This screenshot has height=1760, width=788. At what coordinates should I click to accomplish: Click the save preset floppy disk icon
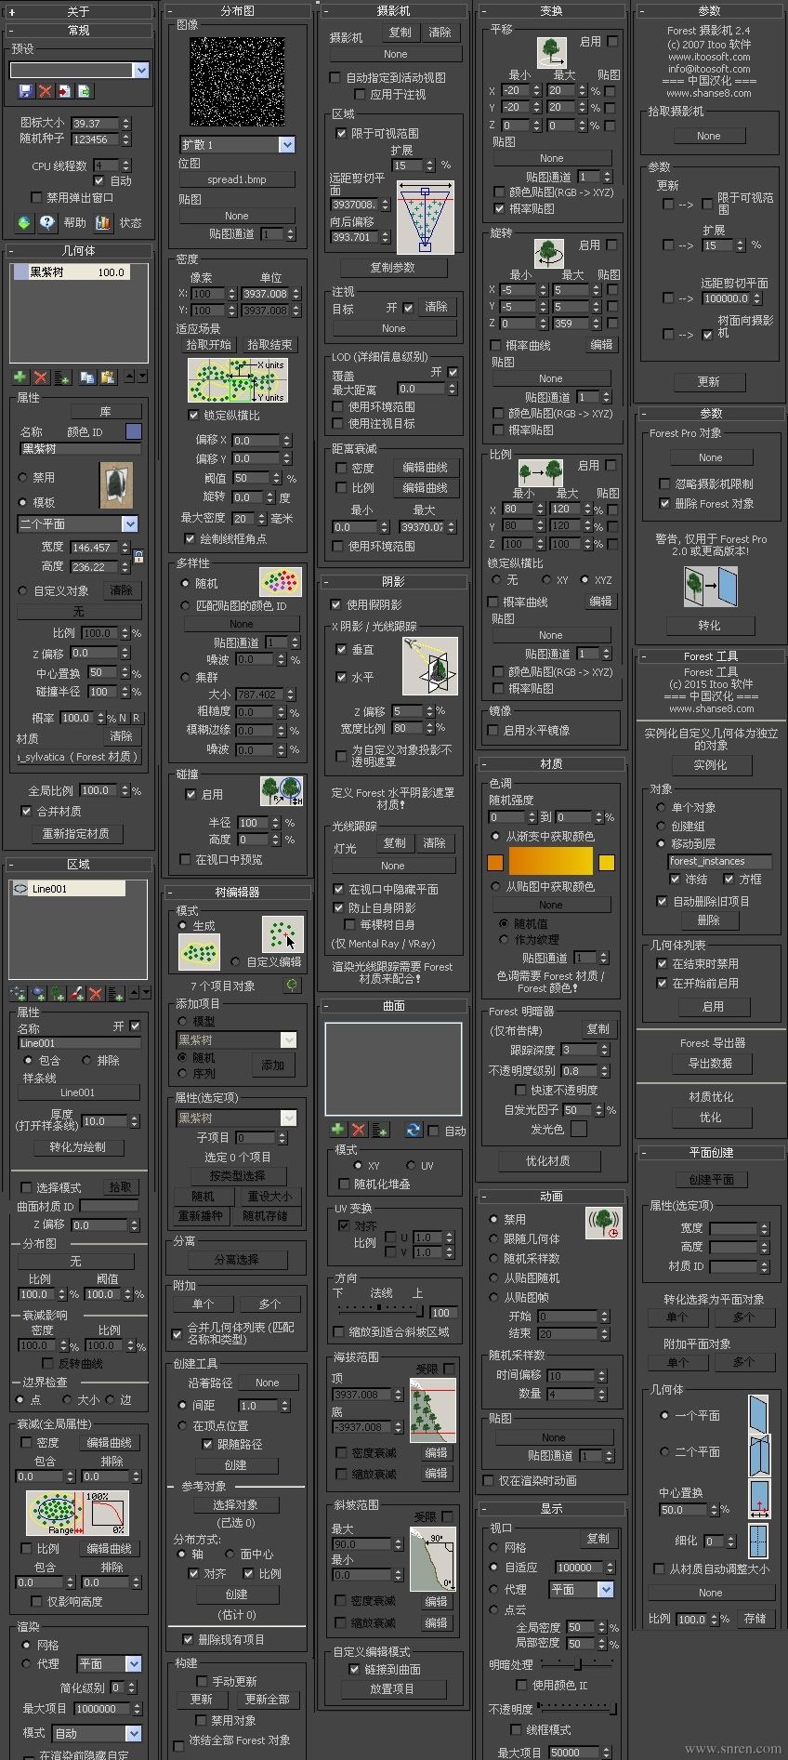pos(25,91)
